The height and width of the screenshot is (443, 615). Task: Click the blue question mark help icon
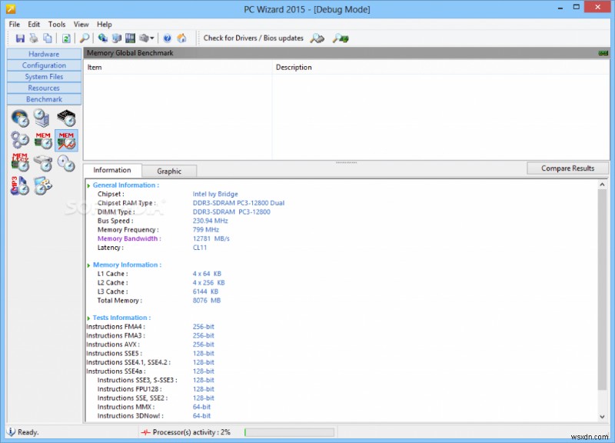click(167, 38)
